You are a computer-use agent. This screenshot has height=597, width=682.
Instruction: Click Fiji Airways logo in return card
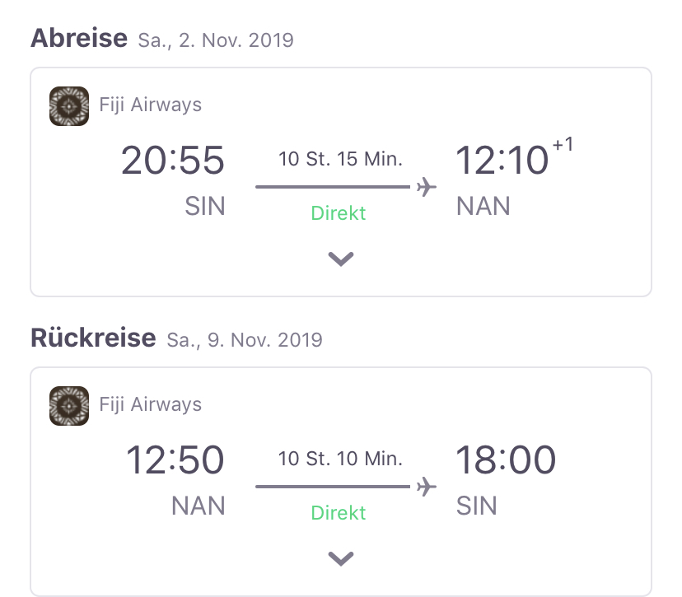(69, 406)
